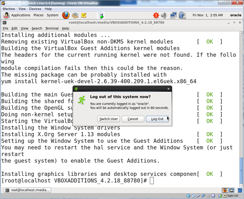The height and width of the screenshot is (199, 244).
Task: Launch Firefox from the top panel
Action: click(x=66, y=15)
